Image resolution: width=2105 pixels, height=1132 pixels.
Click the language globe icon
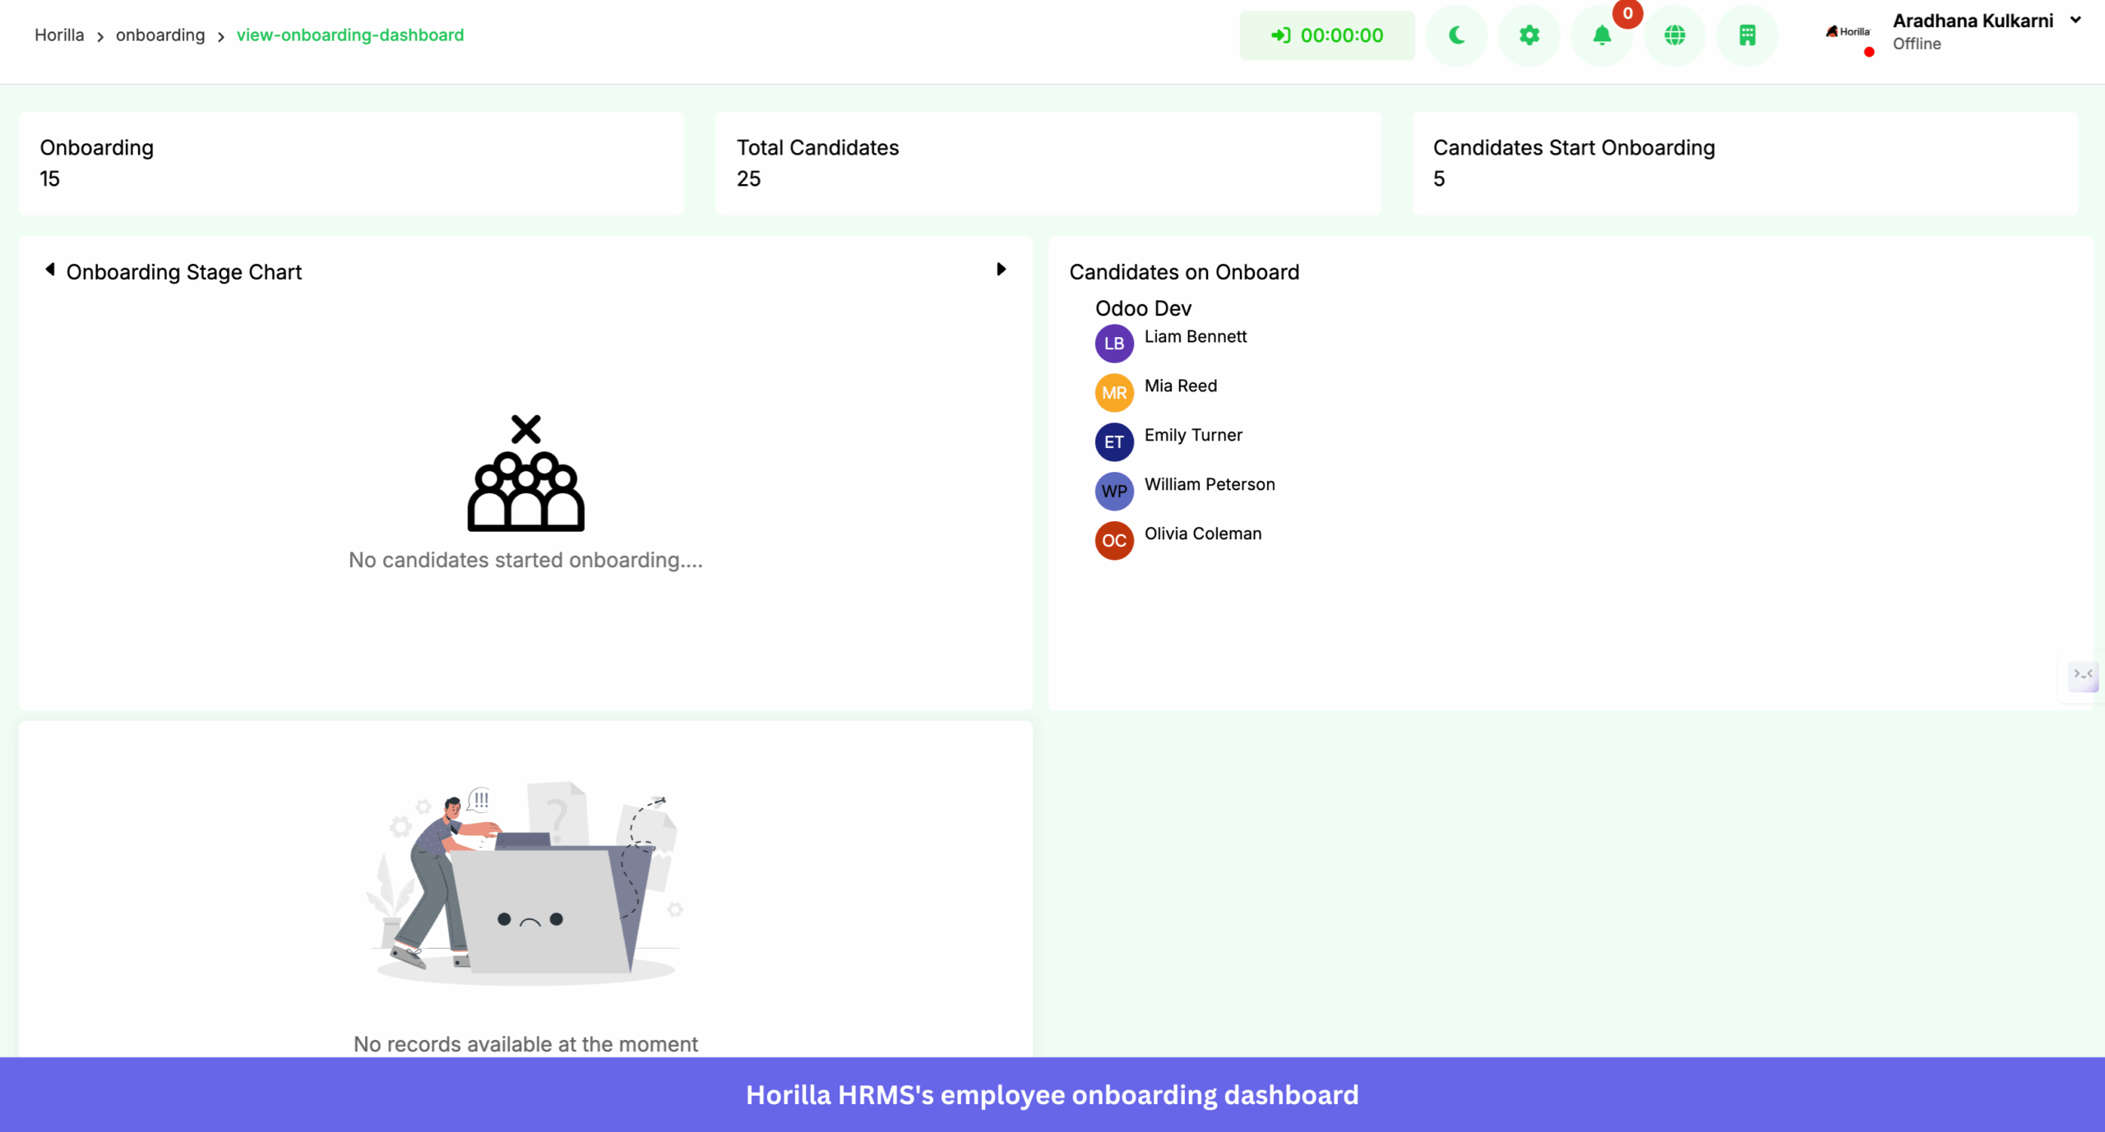(x=1674, y=35)
